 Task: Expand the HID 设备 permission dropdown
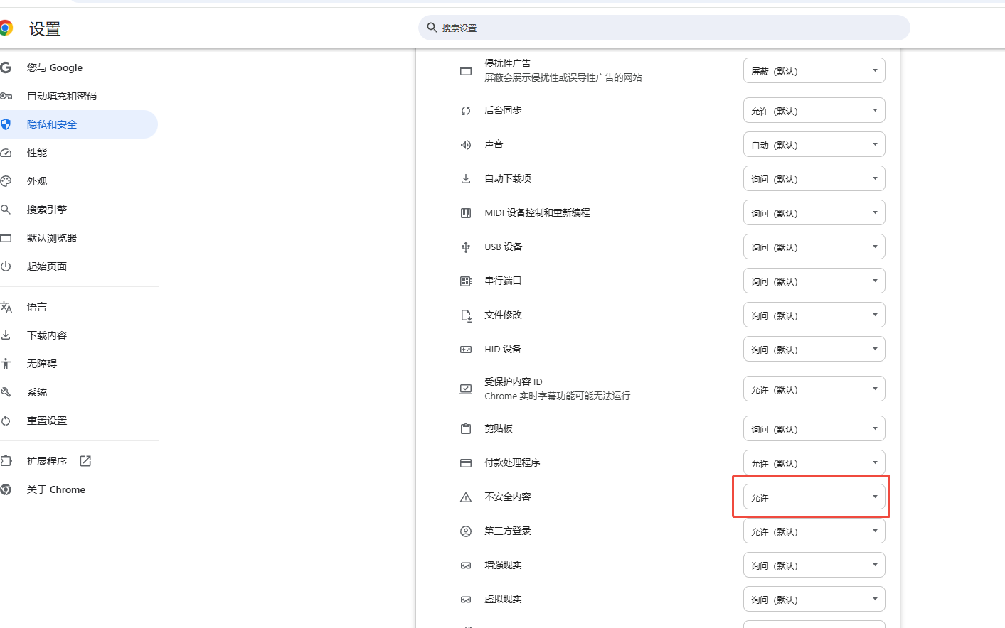click(814, 349)
